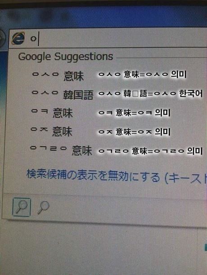This screenshot has width=207, height=275.
Task: Select suggestion ㅇㅅㅇ 韓国語
Action: point(62,95)
